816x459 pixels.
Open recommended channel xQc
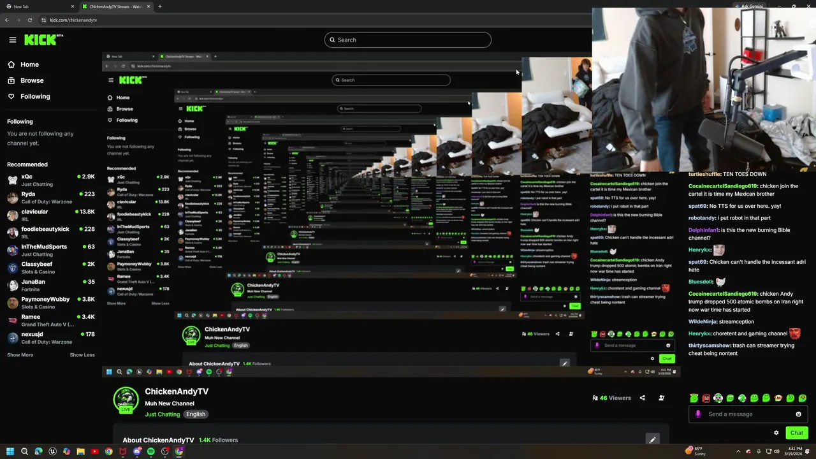(51, 180)
